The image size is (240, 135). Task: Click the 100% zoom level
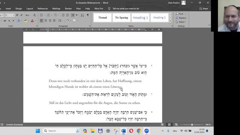coord(208,124)
